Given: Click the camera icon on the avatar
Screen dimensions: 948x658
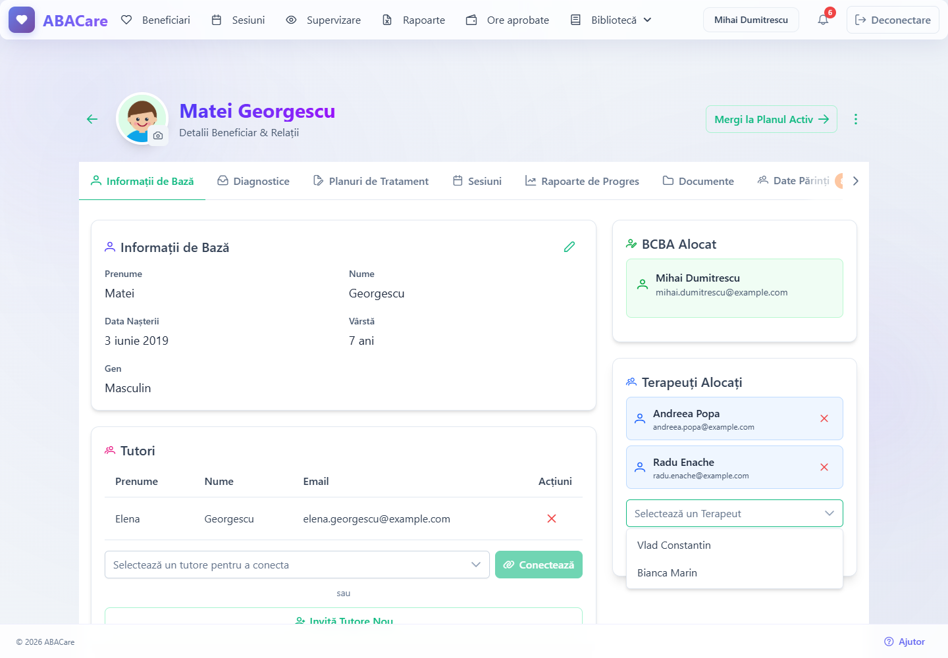Looking at the screenshot, I should (158, 136).
